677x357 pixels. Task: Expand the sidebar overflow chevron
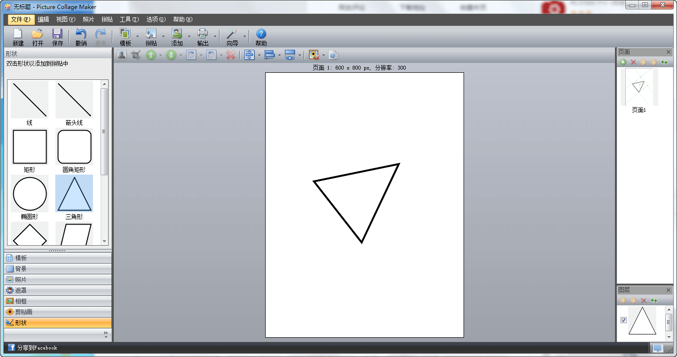point(106,334)
